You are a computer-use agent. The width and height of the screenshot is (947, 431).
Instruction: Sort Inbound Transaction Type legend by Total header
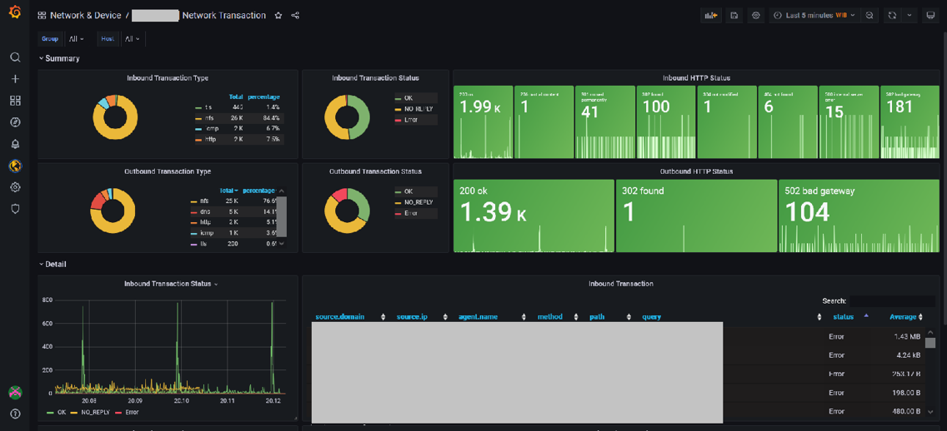(x=236, y=97)
